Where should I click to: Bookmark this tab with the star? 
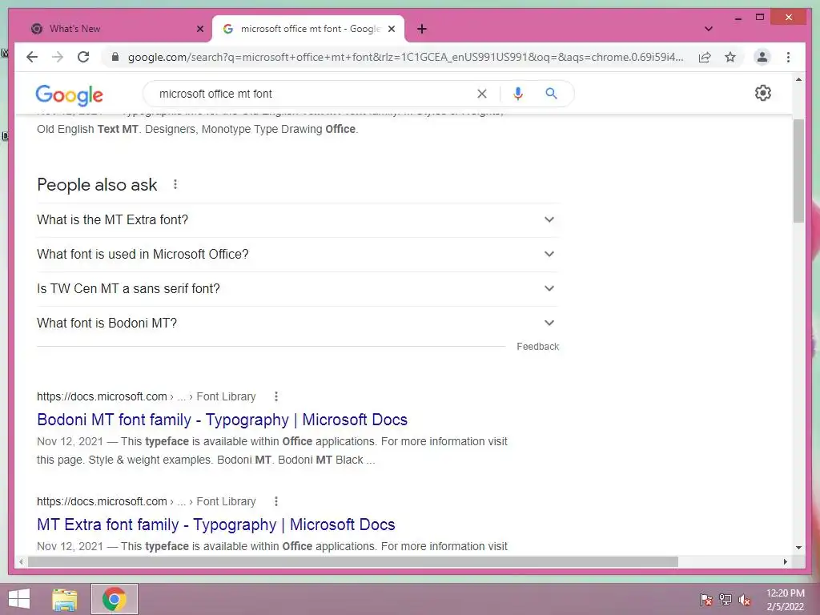point(730,57)
